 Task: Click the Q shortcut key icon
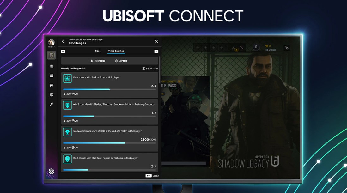63,51
